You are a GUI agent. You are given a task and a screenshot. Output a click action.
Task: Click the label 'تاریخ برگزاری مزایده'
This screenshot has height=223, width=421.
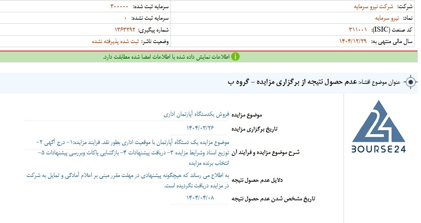pyautogui.click(x=255, y=129)
